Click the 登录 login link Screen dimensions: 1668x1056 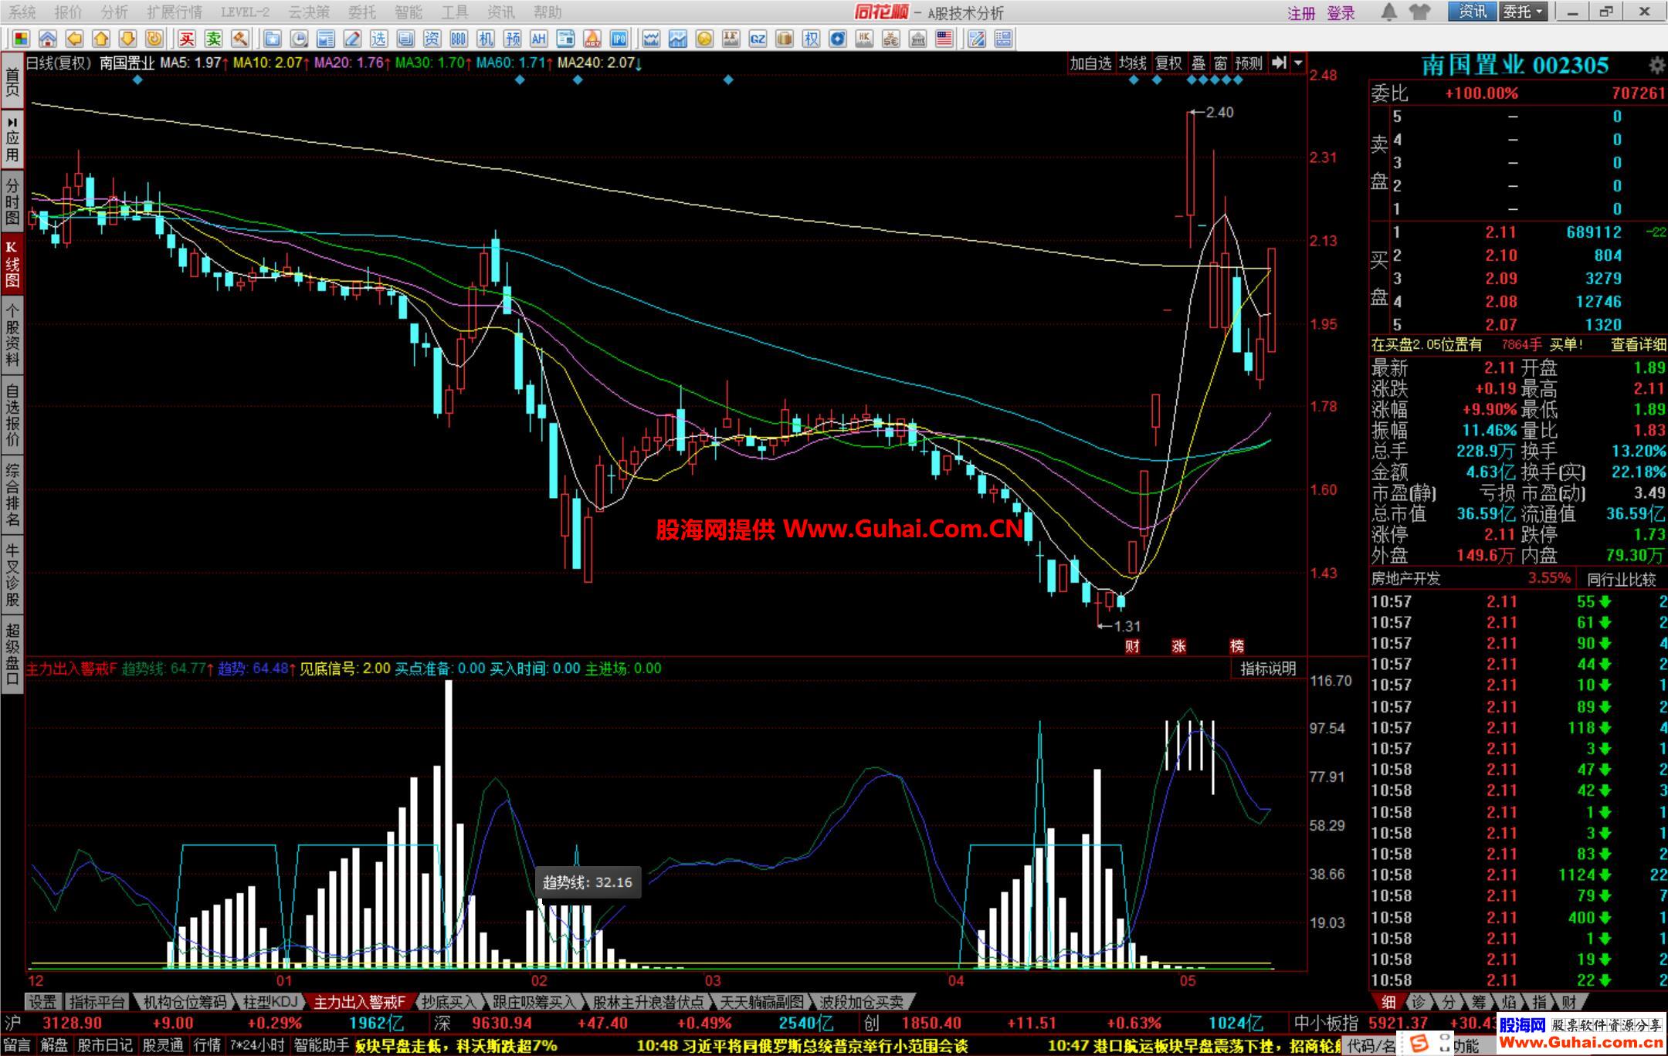point(1341,13)
